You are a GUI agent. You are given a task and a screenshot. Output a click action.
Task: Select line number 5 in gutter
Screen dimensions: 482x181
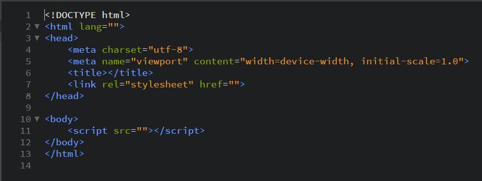(28, 61)
